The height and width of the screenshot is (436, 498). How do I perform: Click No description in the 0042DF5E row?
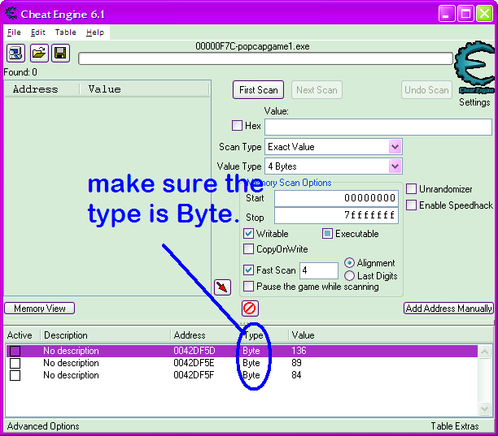(x=71, y=363)
